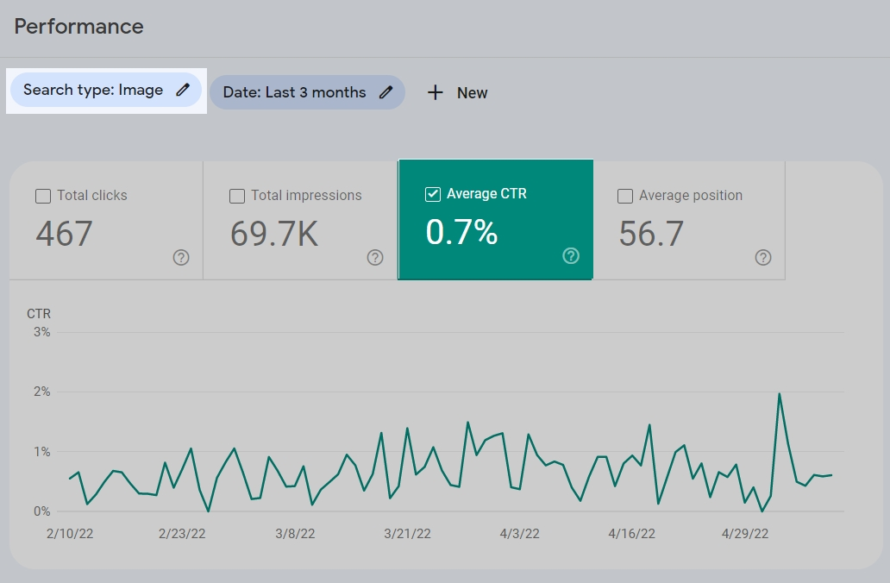Open the help tooltip on Total clicks card

(x=181, y=257)
